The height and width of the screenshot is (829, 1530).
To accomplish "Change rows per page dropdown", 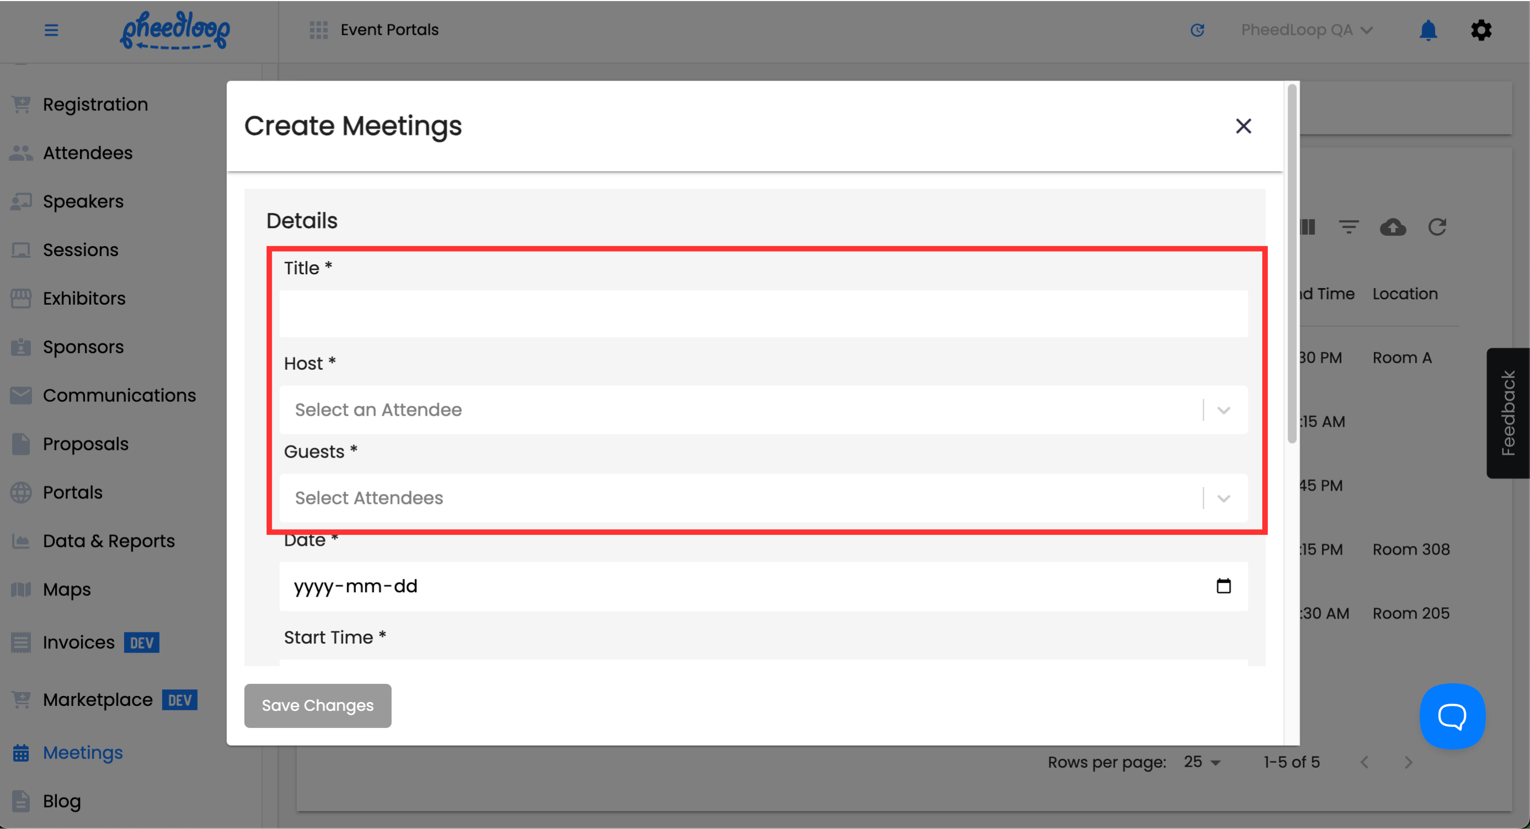I will pos(1201,762).
